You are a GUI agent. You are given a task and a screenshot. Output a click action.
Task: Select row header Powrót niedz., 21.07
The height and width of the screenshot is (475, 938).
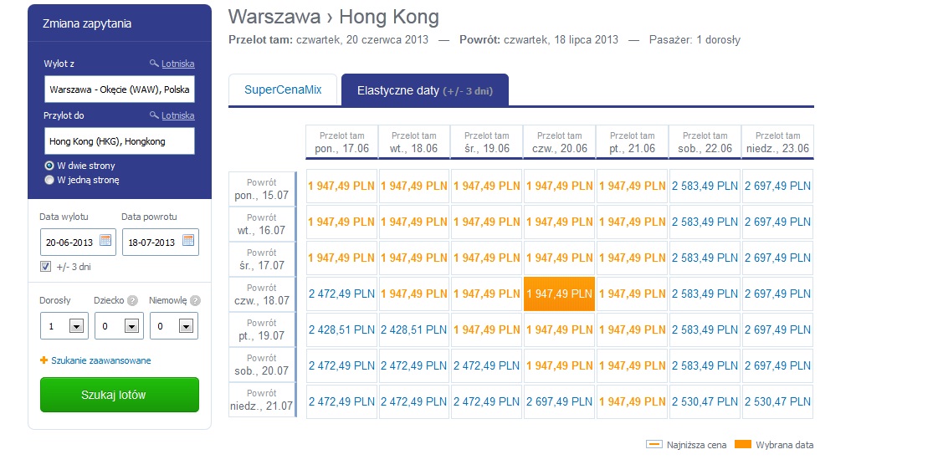[x=262, y=400]
